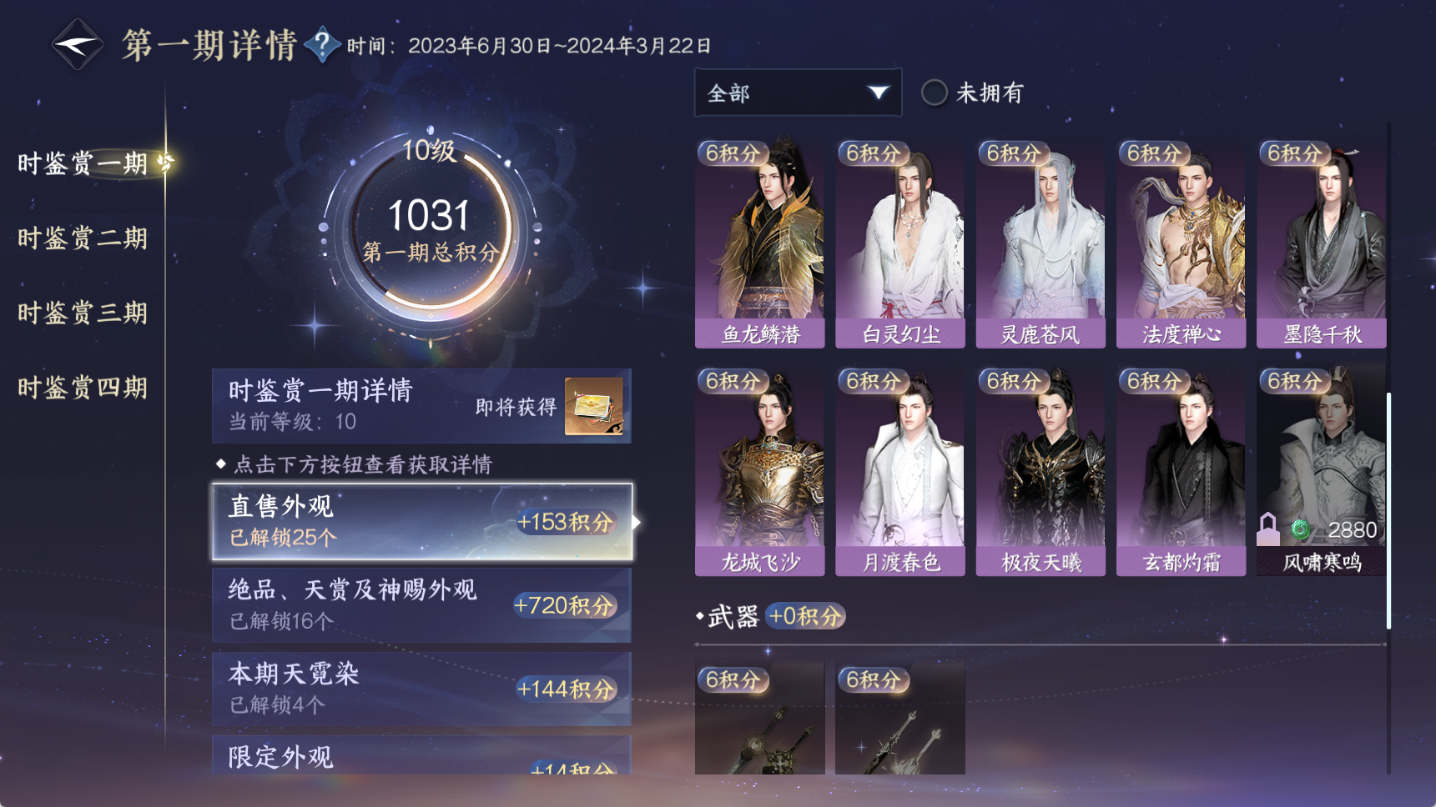
Task: Open the question mark help icon
Action: [322, 44]
